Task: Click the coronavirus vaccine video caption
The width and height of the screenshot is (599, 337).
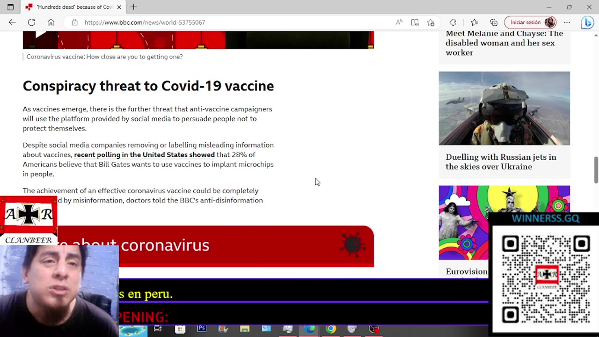Action: (104, 57)
